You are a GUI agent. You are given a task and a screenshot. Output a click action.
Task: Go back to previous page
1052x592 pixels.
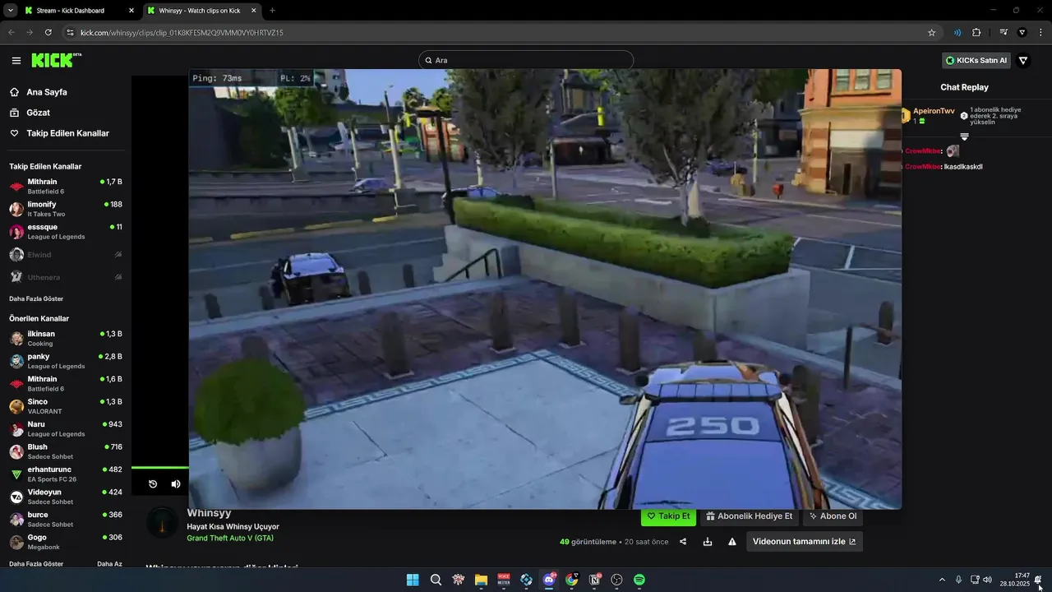12,32
